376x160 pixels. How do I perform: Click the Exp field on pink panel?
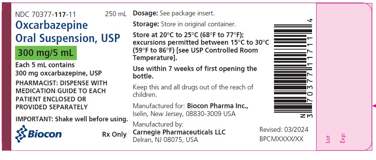[343, 138]
